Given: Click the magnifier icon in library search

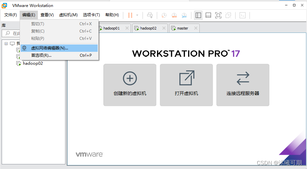Looking at the screenshot, I should point(8,33).
